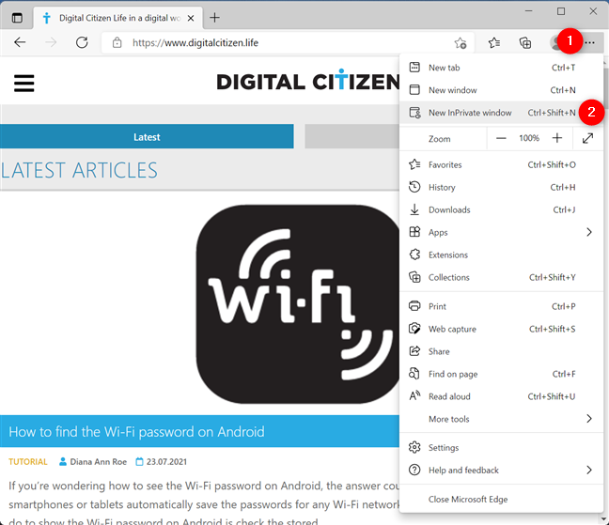Click the LATEST ARTICLES heading

tap(79, 170)
